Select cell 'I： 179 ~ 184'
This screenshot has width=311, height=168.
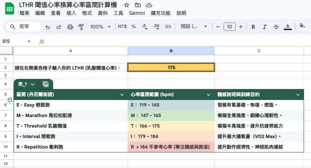[x=171, y=137]
